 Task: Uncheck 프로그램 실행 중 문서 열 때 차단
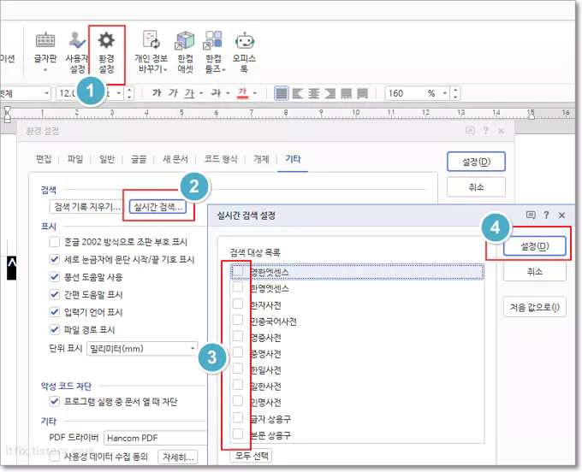[55, 401]
